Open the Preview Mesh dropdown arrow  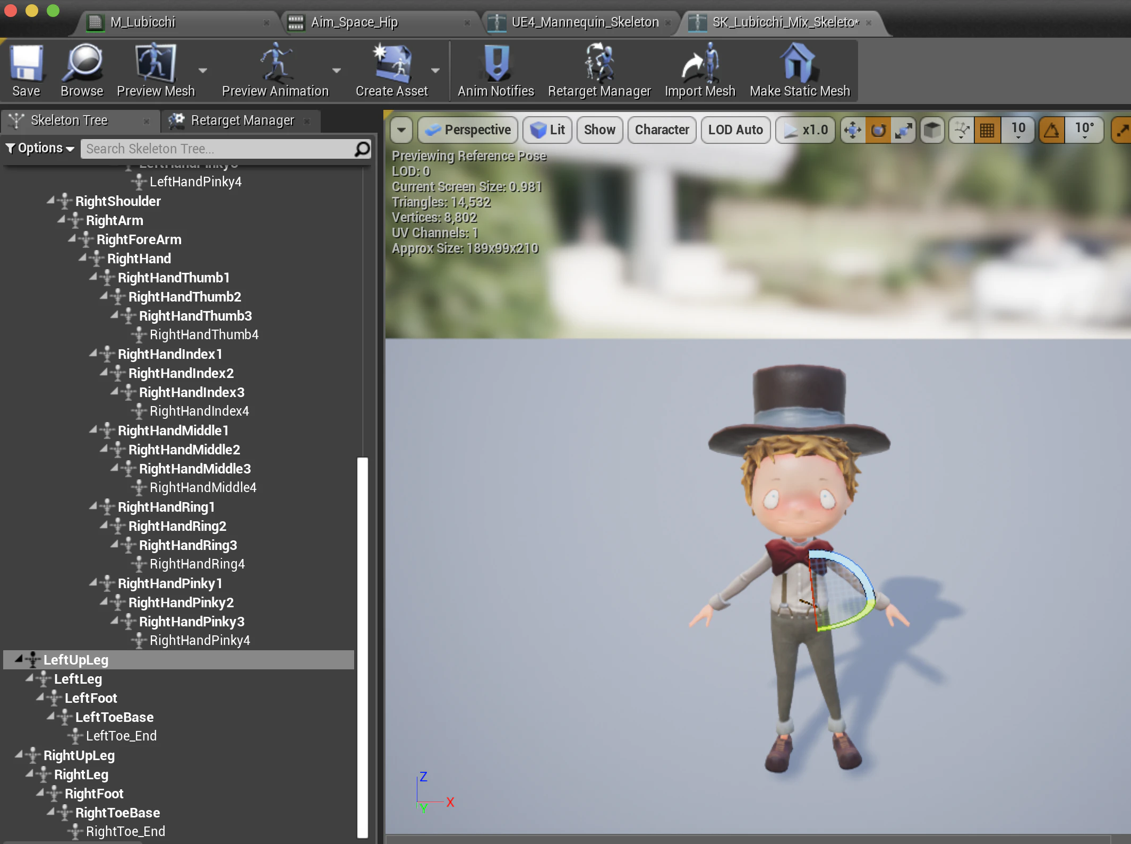(x=203, y=70)
